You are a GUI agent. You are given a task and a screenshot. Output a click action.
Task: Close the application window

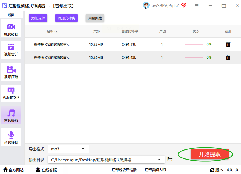point(237,6)
